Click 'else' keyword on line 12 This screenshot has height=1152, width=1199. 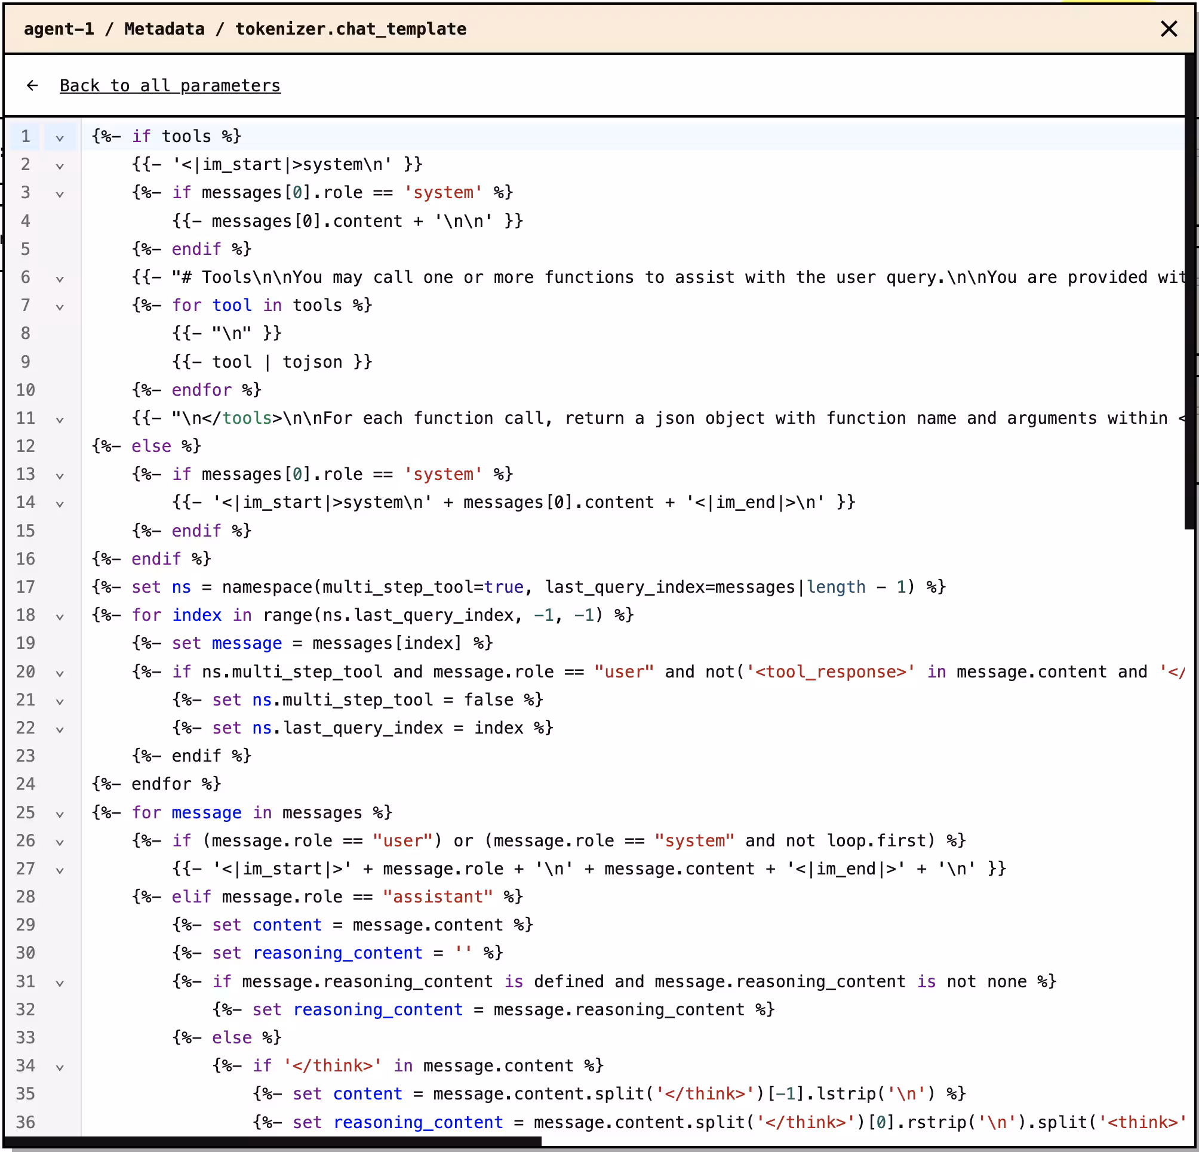[x=151, y=446]
